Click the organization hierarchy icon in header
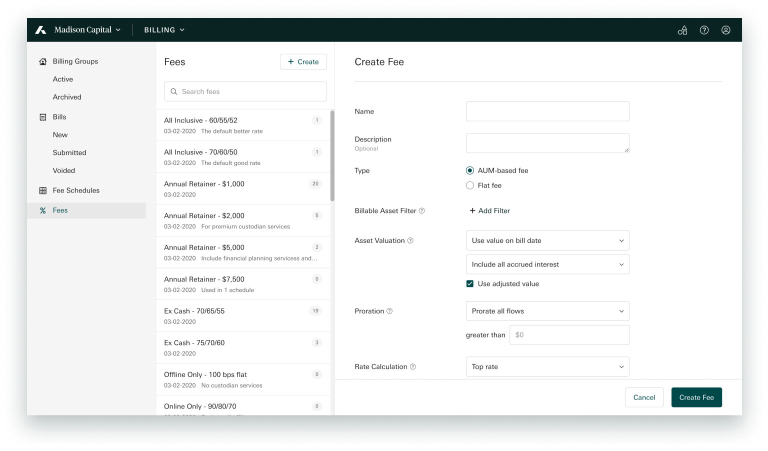Image resolution: width=768 pixels, height=451 pixels. (x=682, y=30)
